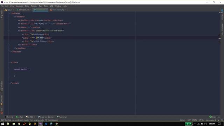Click the green 2:17 timer badge
Viewport: 224px width, 126px height.
click(189, 124)
